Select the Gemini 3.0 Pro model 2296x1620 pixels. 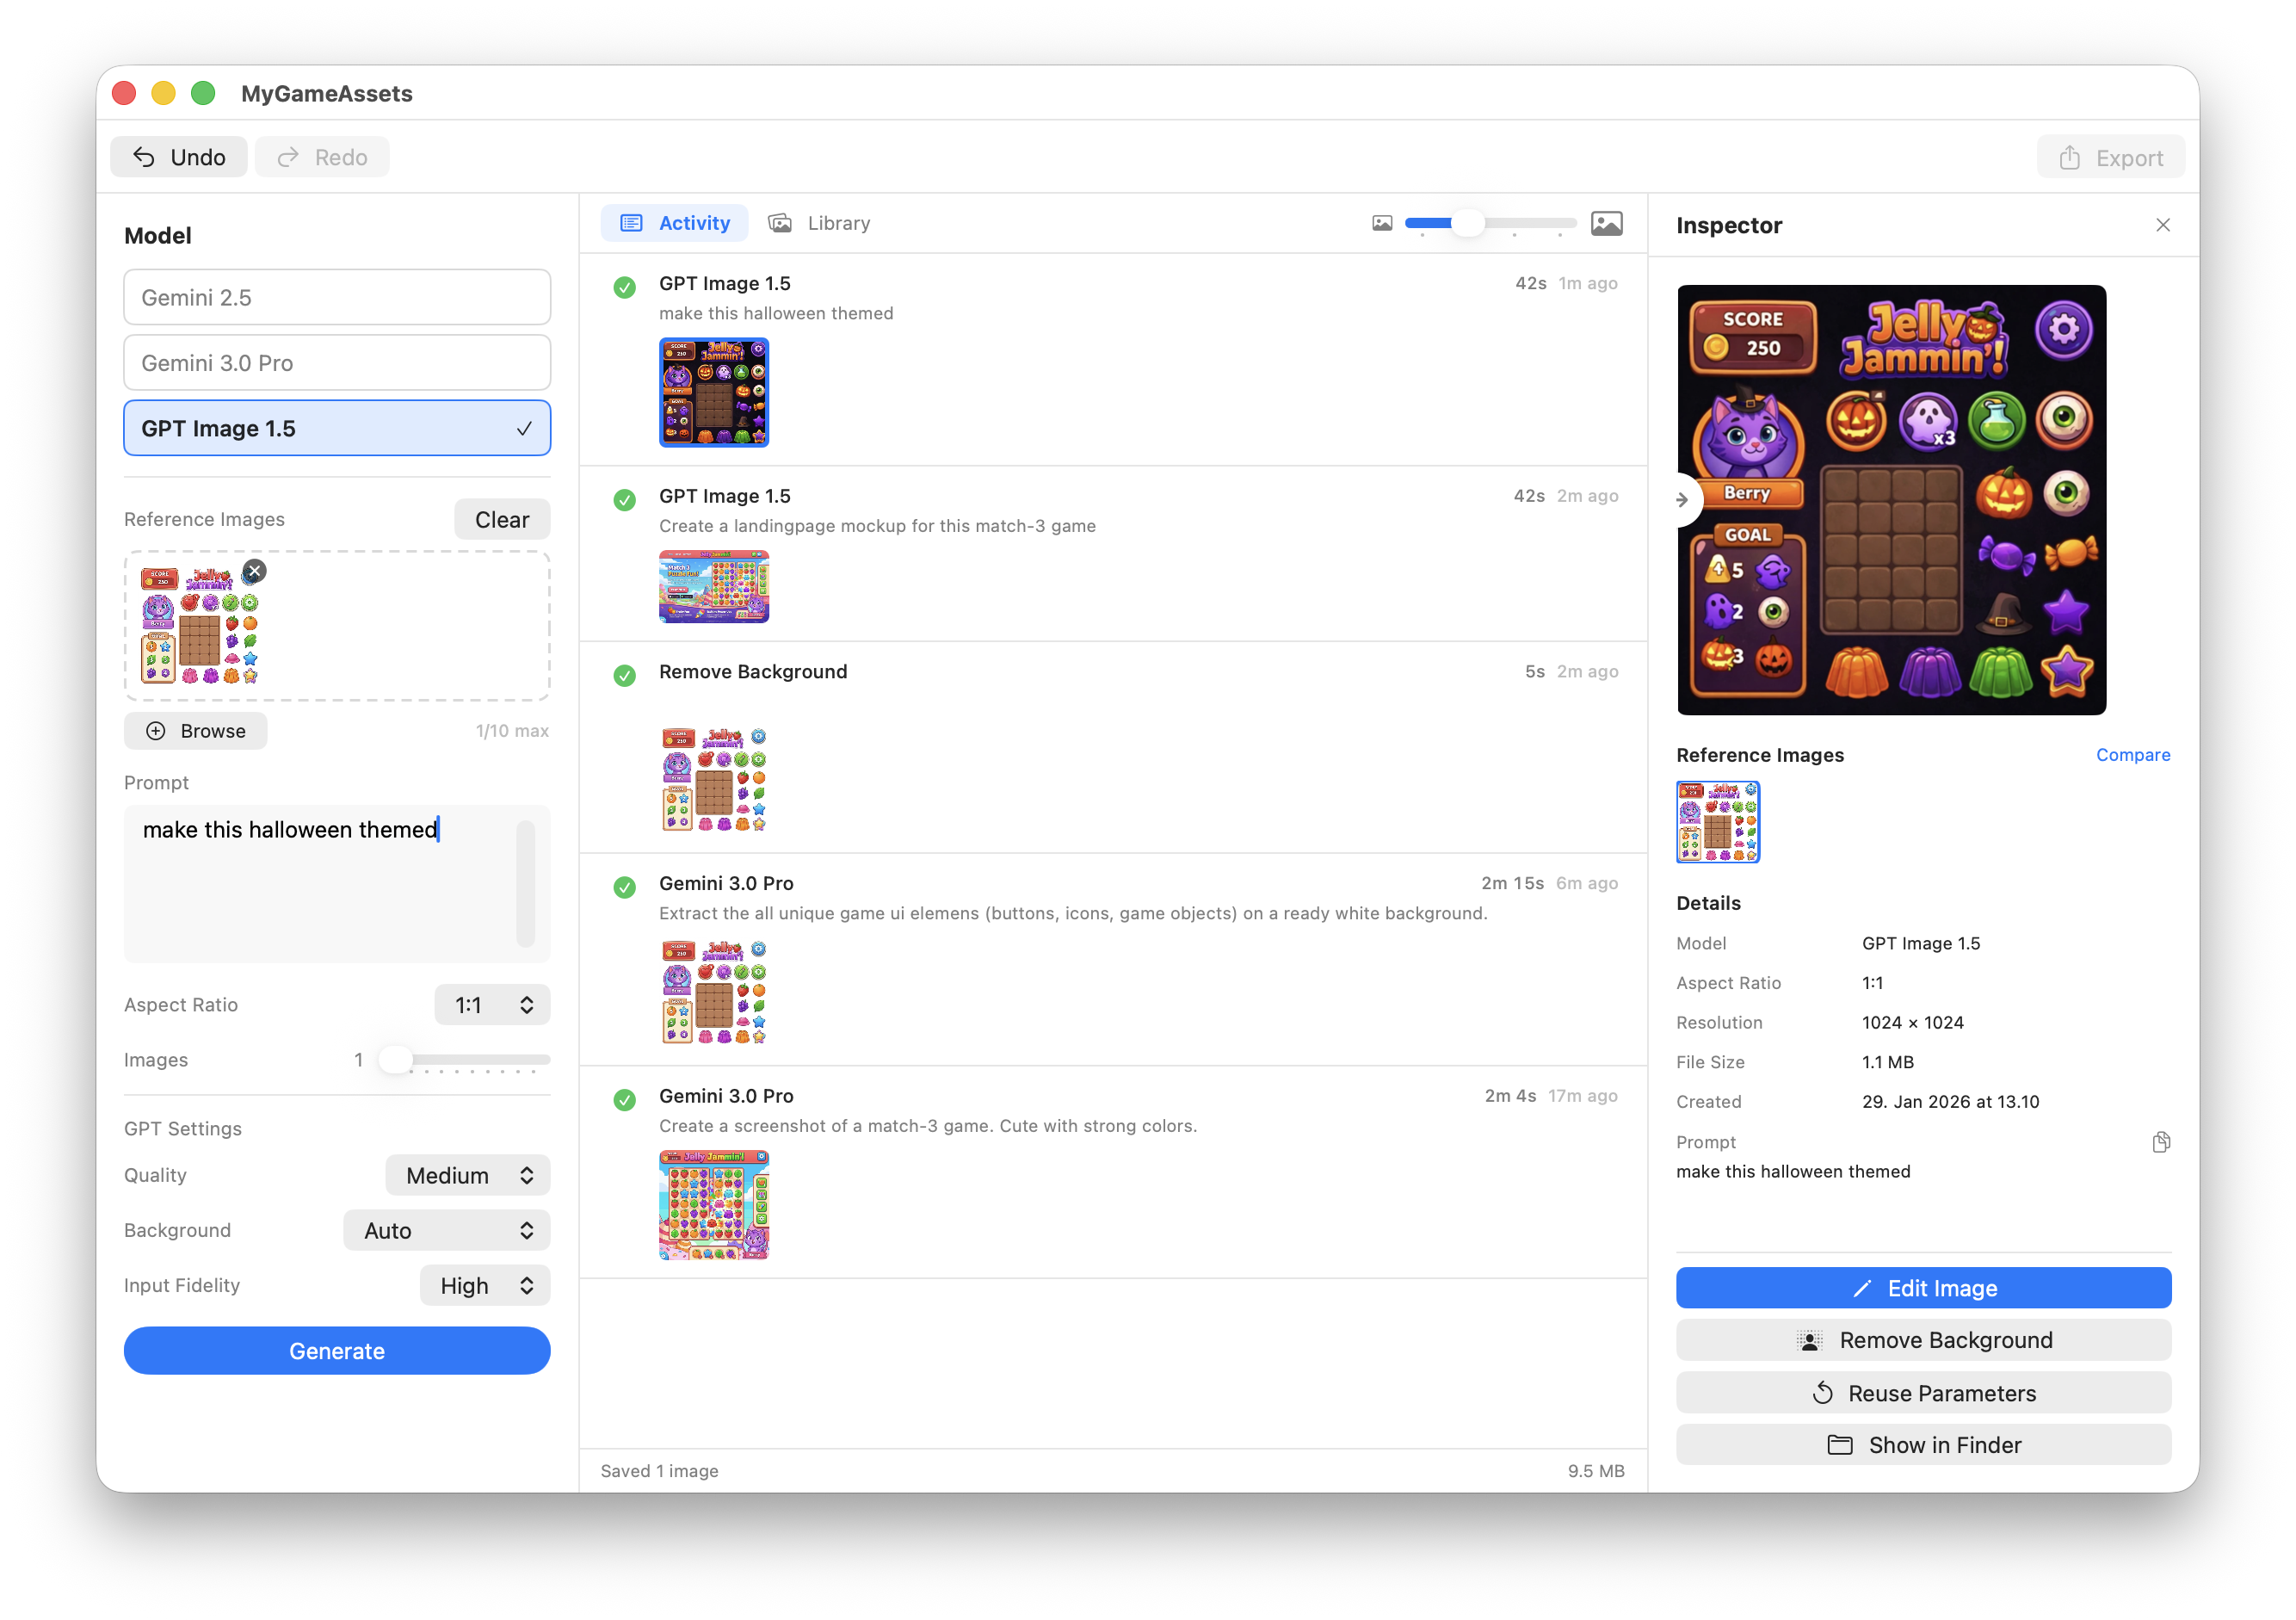pos(337,362)
